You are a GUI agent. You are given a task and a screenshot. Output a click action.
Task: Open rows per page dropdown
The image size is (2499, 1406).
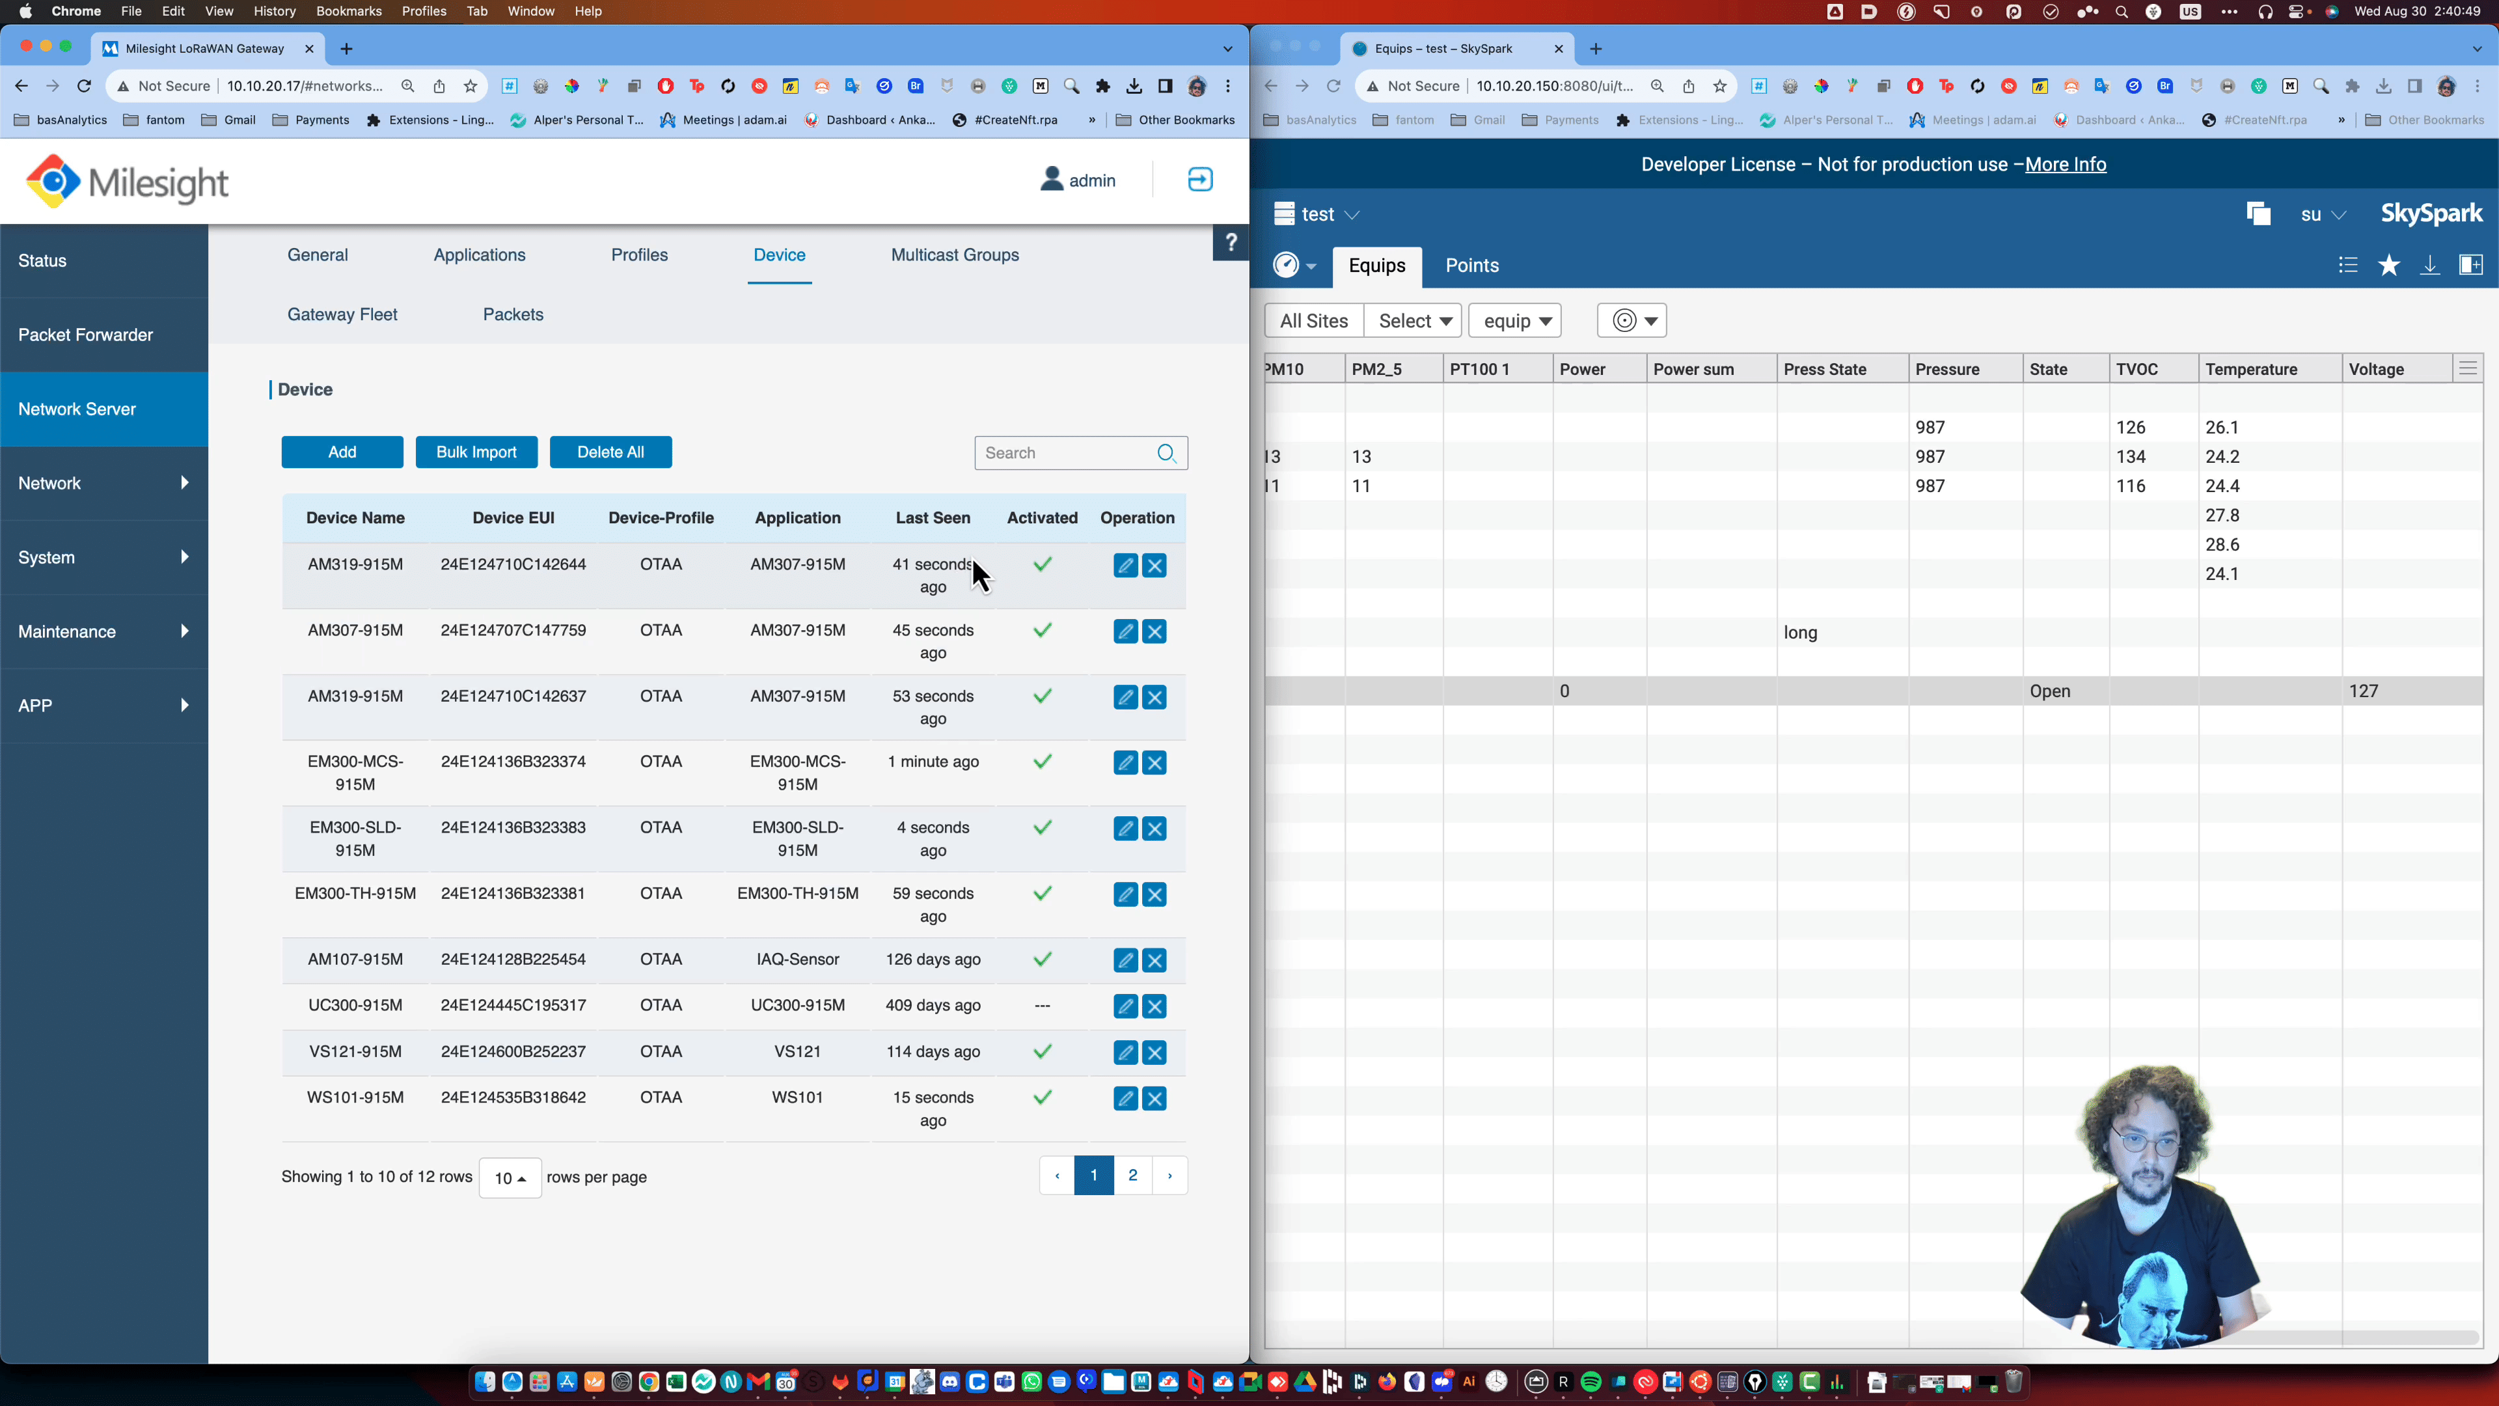(510, 1178)
